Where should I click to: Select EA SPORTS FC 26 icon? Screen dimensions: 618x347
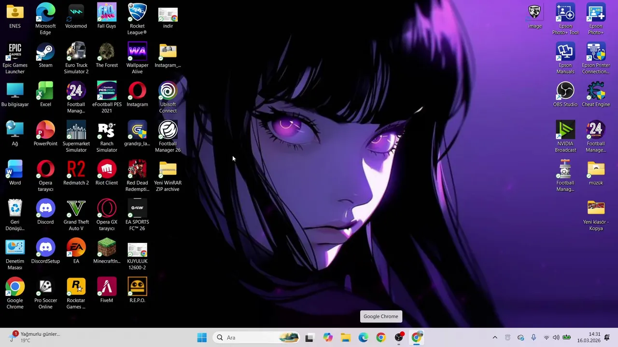(x=137, y=215)
